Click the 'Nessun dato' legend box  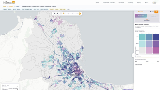click(x=135, y=56)
